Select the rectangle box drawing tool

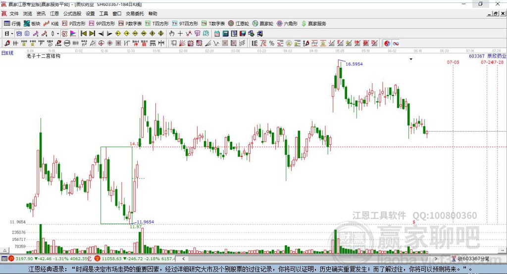coord(174,44)
